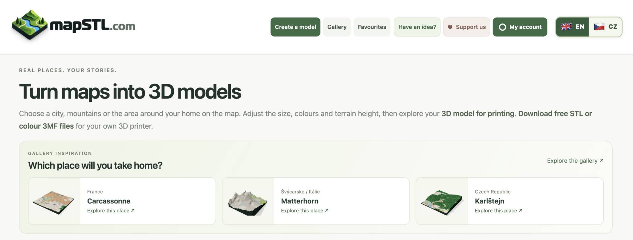Screen dimensions: 633x240
Task: Click the Švýcarsko / Itálie label
Action: [x=300, y=192]
